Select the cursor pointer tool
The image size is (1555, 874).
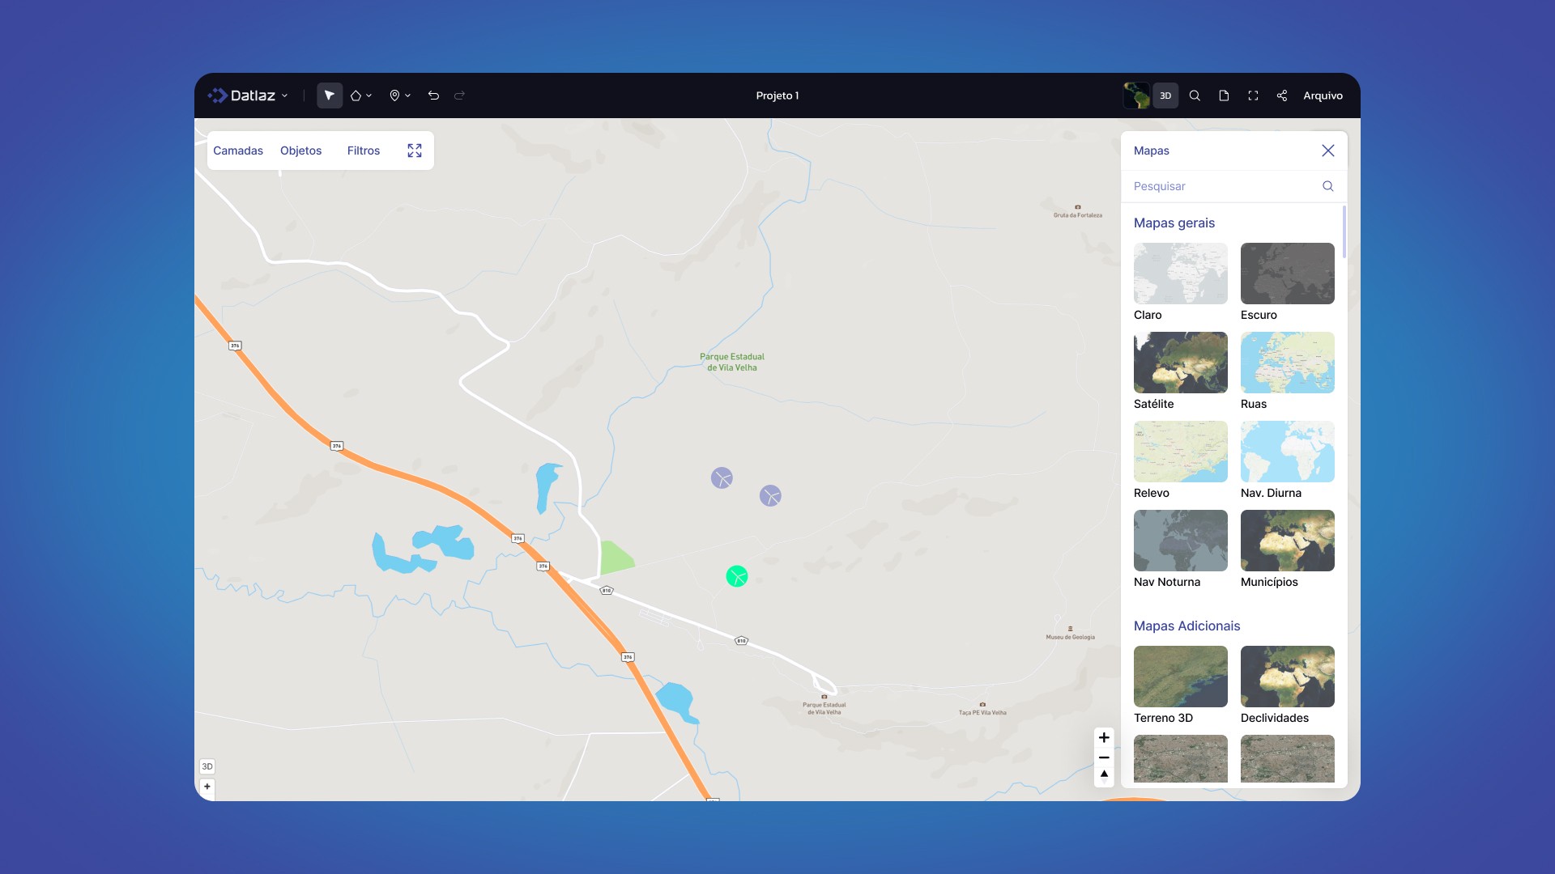[329, 95]
